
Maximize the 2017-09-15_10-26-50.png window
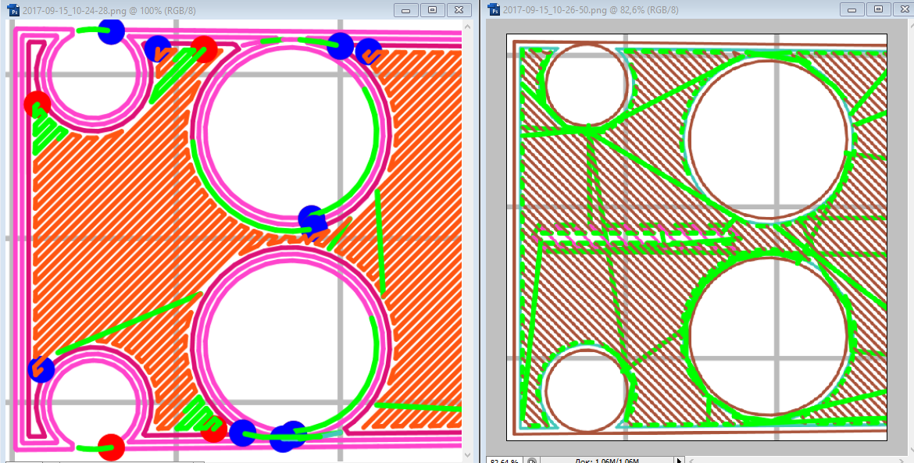(879, 9)
